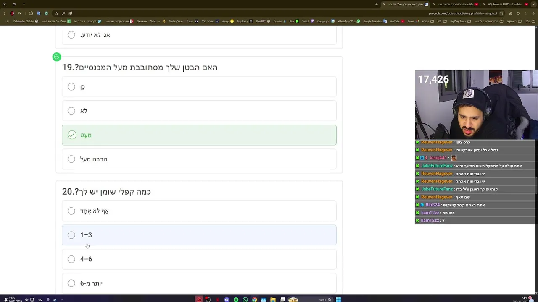Image resolution: width=538 pixels, height=302 pixels.
Task: Select the '4-6' answer for question 20
Action: click(199, 259)
